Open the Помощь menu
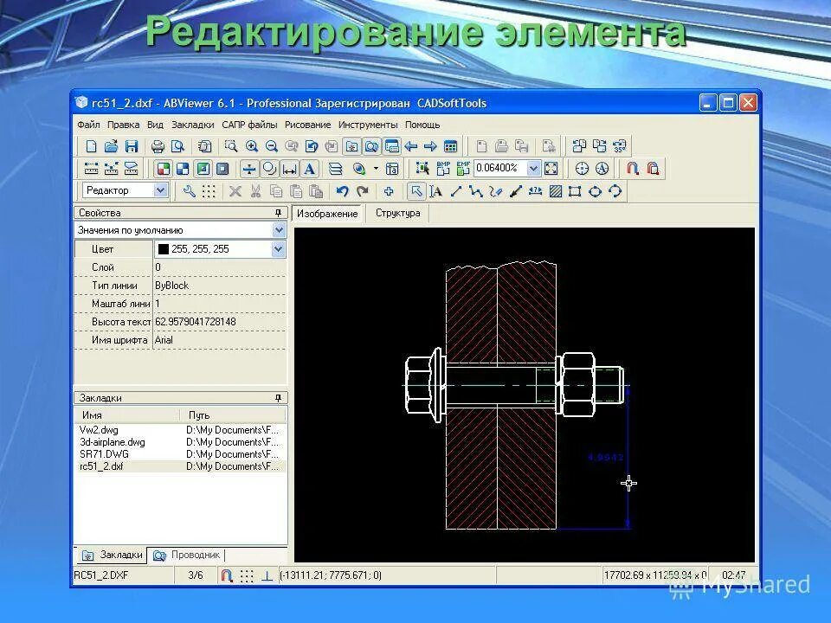Screen dimensions: 831x623 423,125
